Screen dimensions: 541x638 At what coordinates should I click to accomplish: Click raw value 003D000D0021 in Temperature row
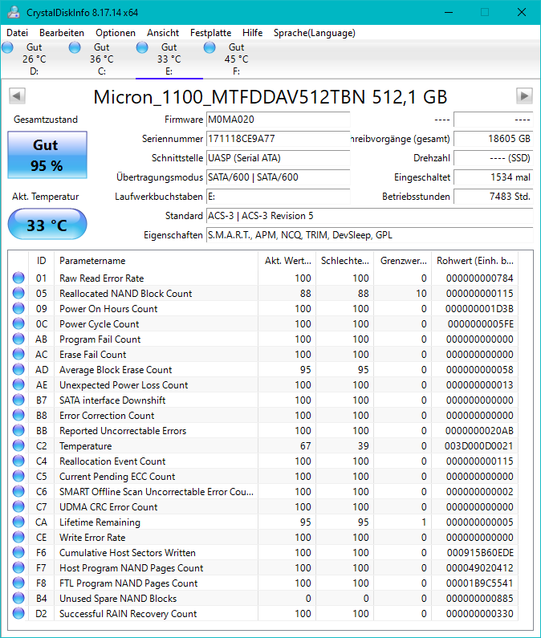click(x=478, y=446)
